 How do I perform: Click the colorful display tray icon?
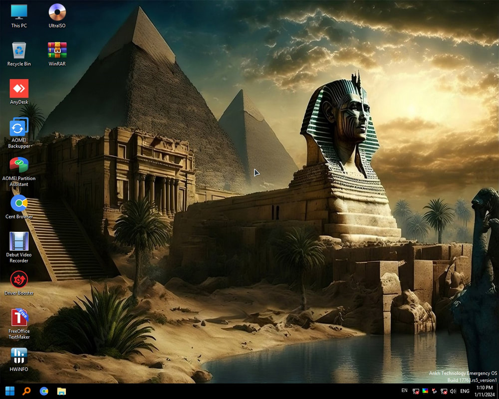click(425, 391)
